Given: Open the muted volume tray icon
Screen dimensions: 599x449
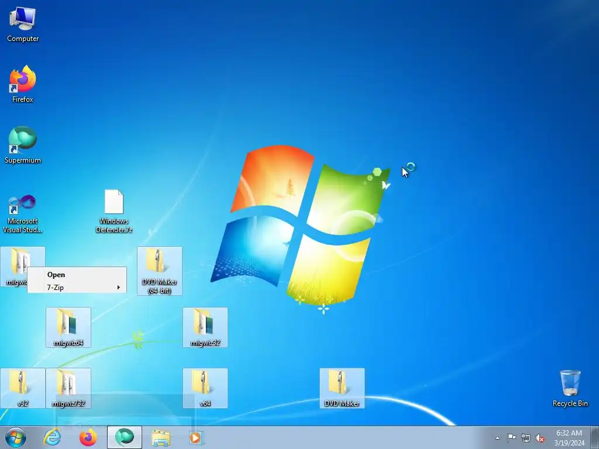Looking at the screenshot, I should click(x=540, y=438).
